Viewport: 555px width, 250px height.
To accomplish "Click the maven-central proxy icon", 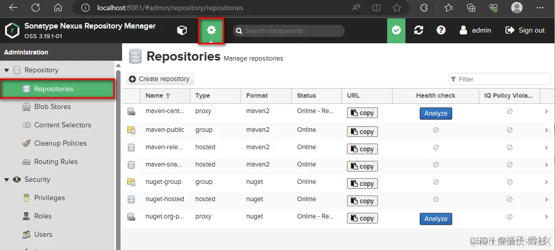I will pos(131,112).
